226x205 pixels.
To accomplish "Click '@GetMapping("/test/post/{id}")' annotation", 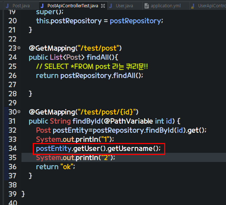I will coord(84,112).
